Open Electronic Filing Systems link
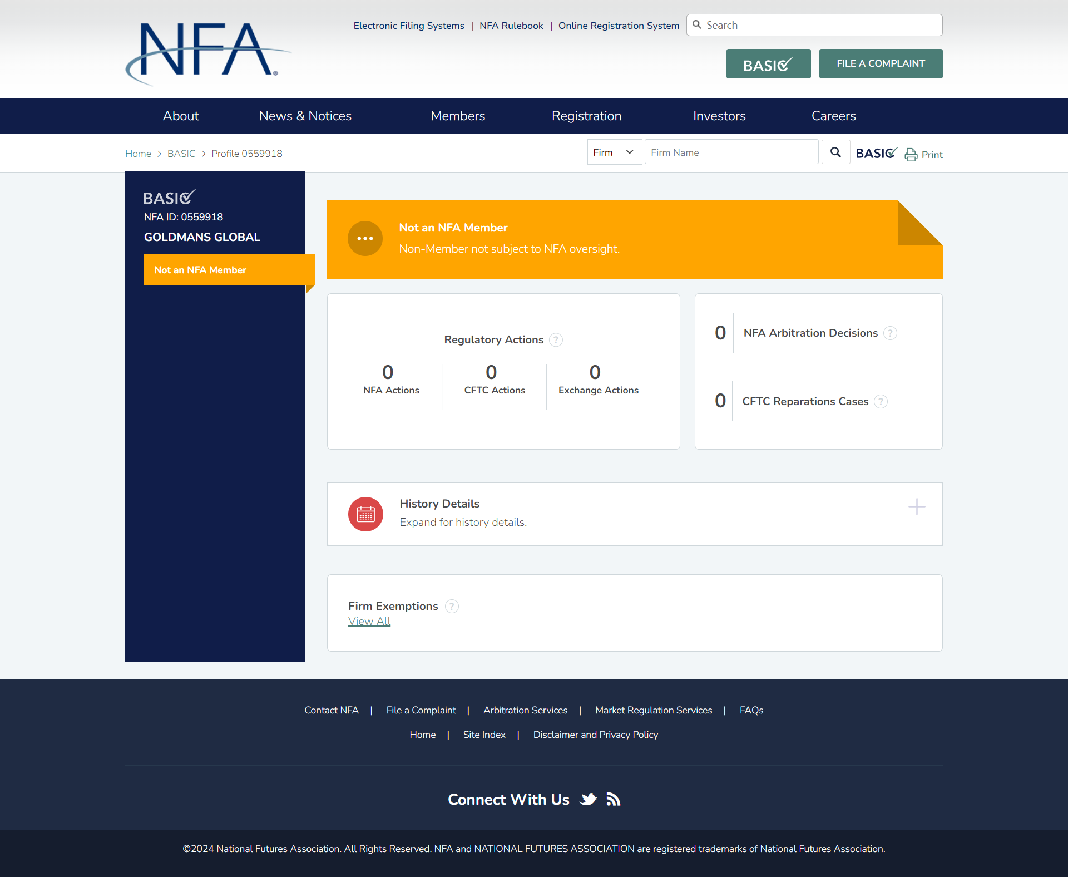Image resolution: width=1068 pixels, height=877 pixels. click(409, 26)
